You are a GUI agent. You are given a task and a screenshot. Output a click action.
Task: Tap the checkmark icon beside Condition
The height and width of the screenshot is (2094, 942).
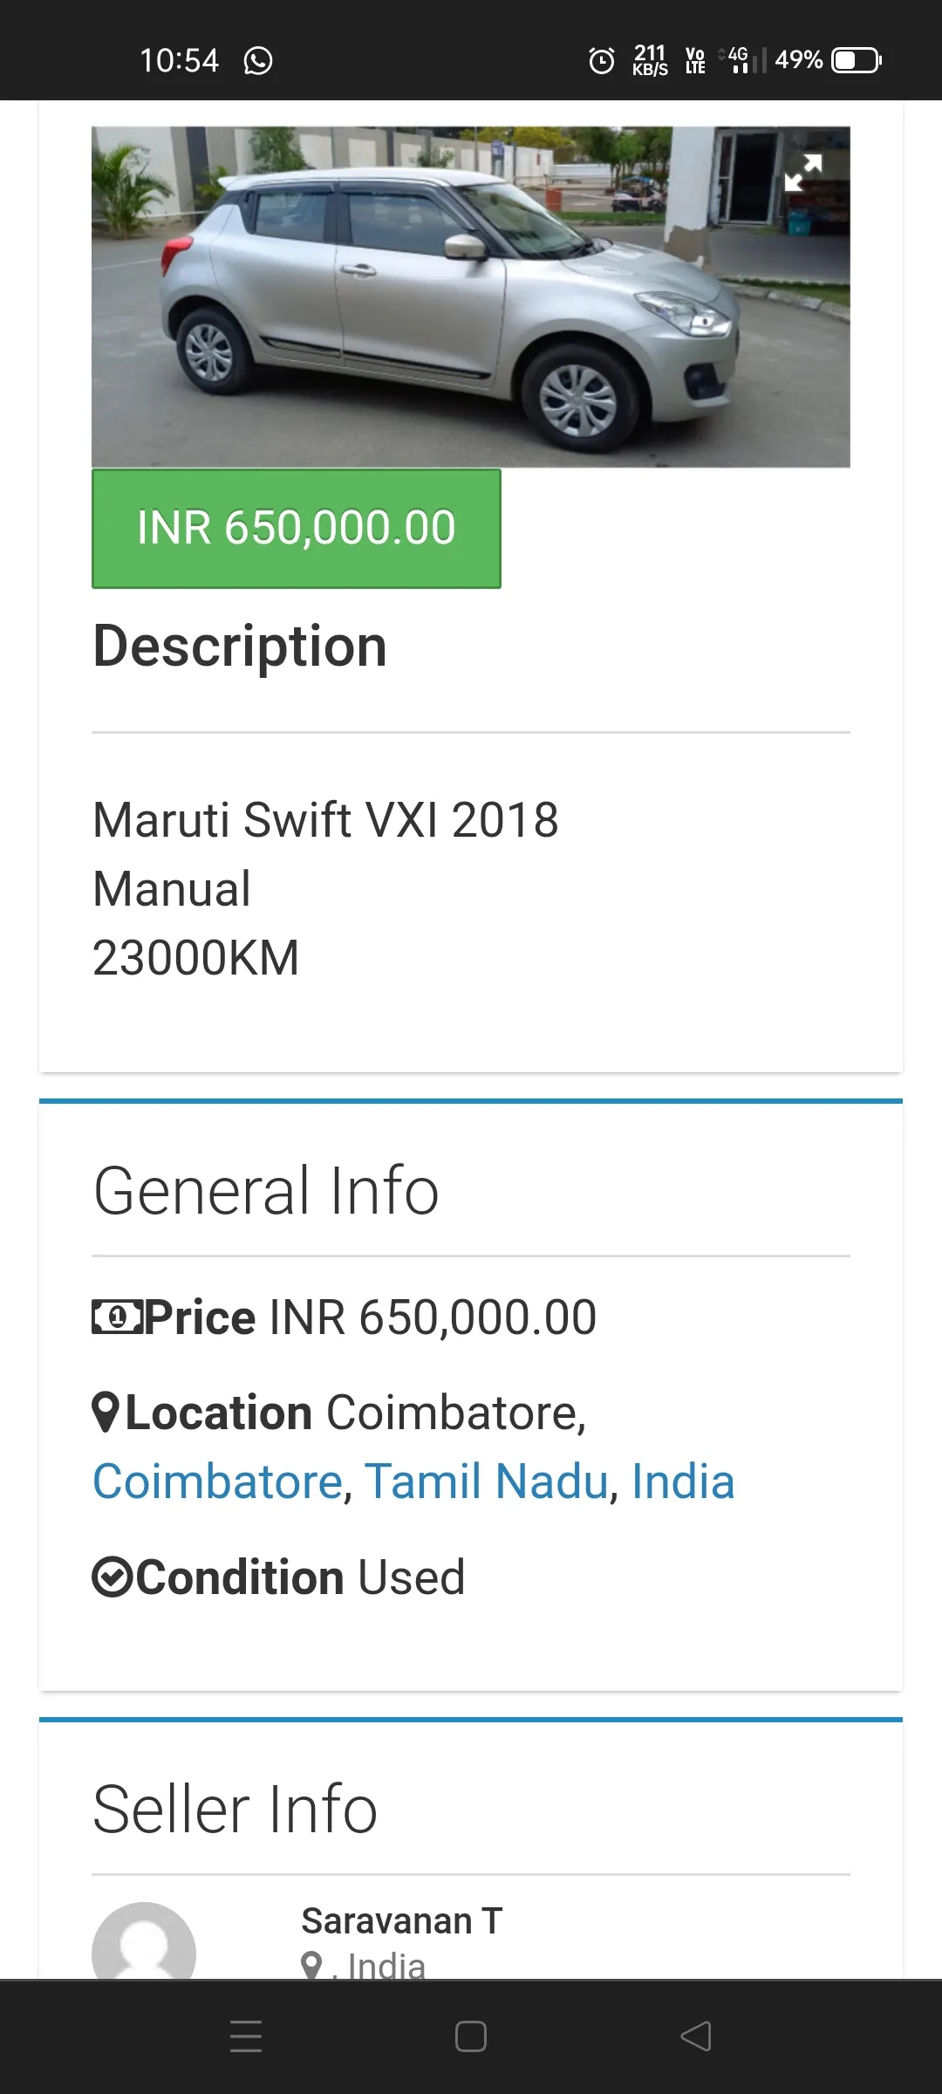pyautogui.click(x=113, y=1577)
